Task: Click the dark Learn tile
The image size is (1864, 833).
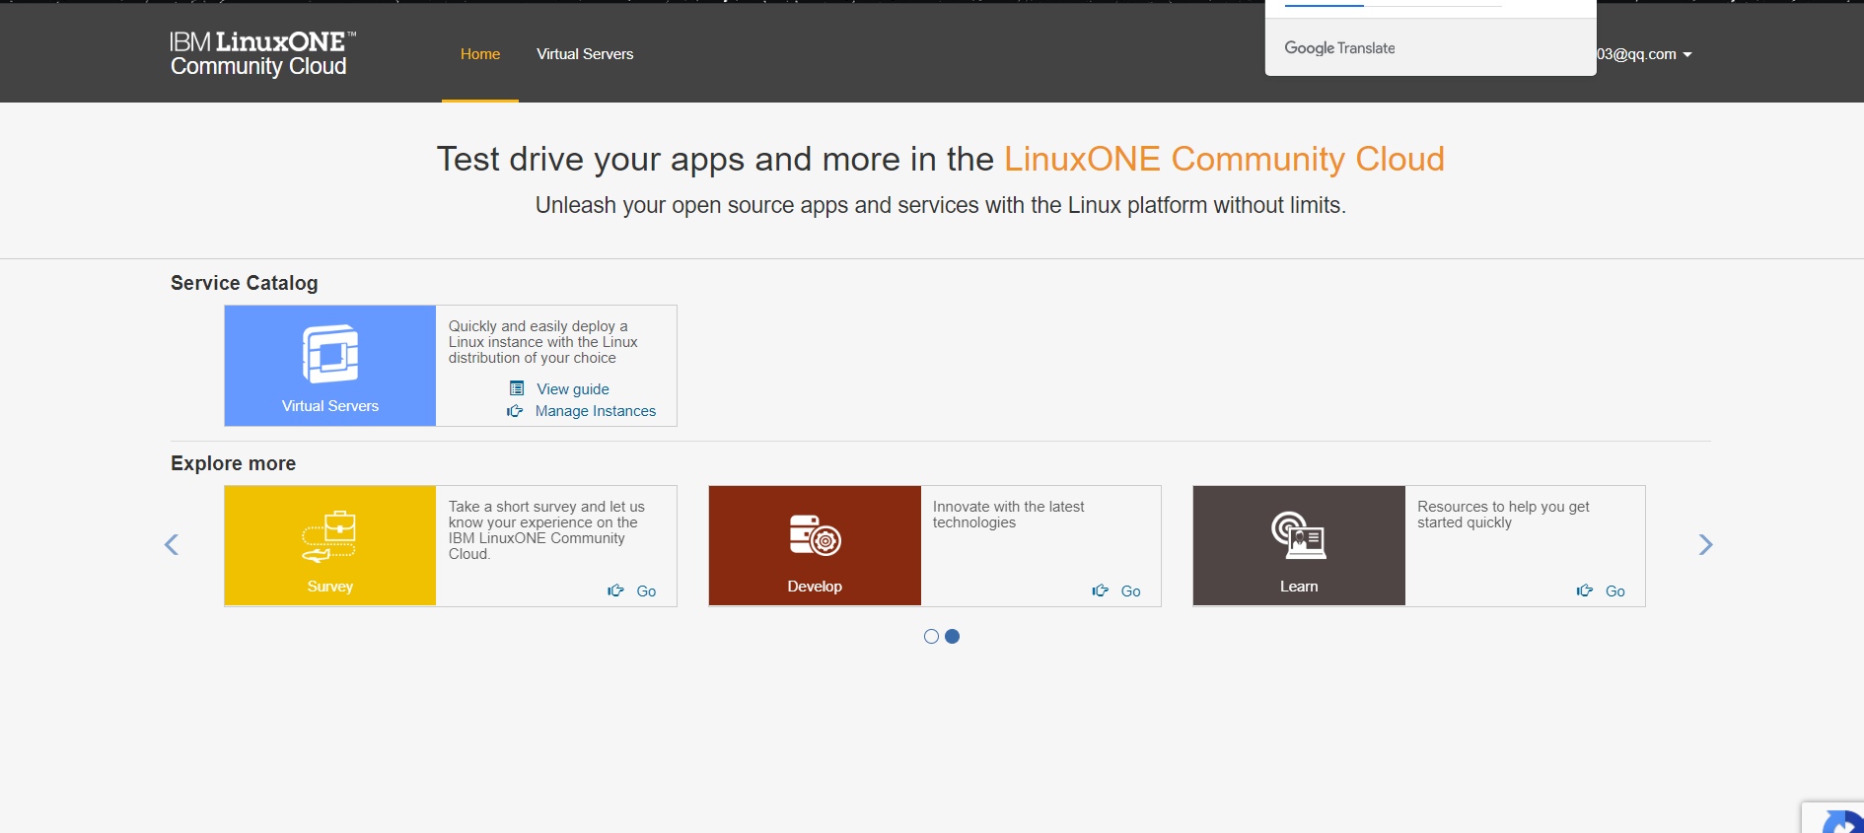Action: point(1299,545)
